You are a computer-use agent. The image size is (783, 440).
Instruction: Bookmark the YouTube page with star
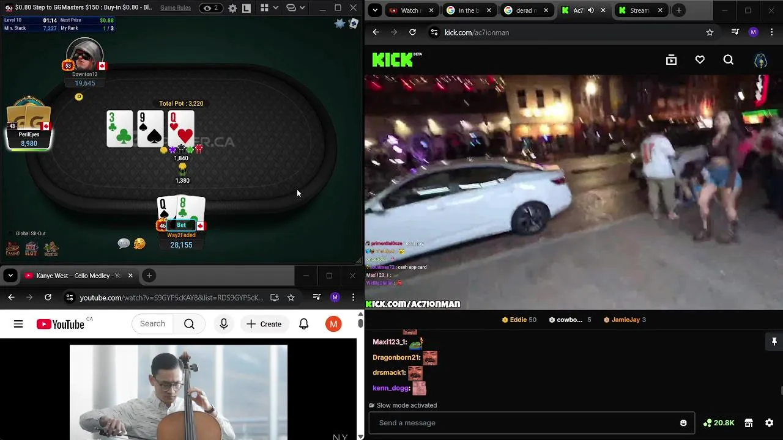coord(291,298)
